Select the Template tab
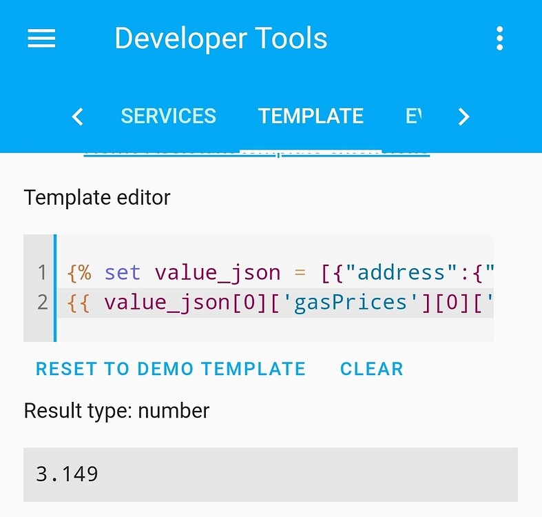The height and width of the screenshot is (517, 542). [x=311, y=116]
